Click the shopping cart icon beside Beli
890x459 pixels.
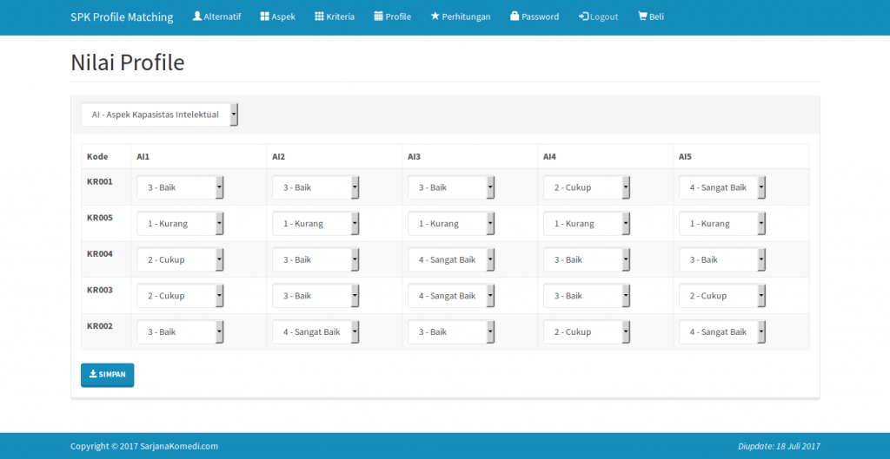tap(642, 16)
